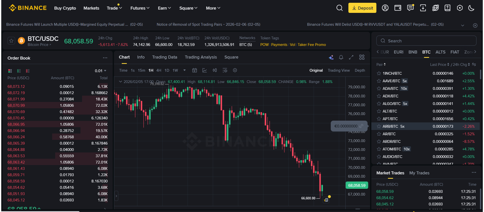Open order book 0.01 precision dropdown
This screenshot has width=484, height=212.
click(x=101, y=71)
